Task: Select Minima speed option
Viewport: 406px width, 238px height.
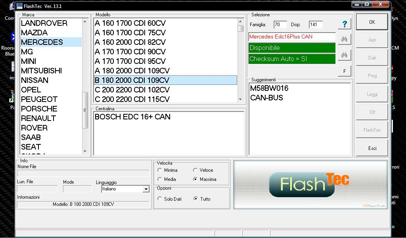Action: click(159, 170)
